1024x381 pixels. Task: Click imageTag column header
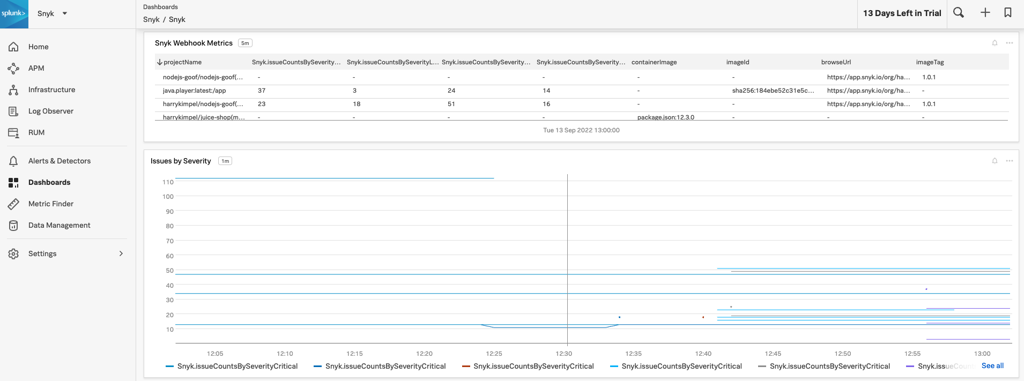(x=930, y=62)
